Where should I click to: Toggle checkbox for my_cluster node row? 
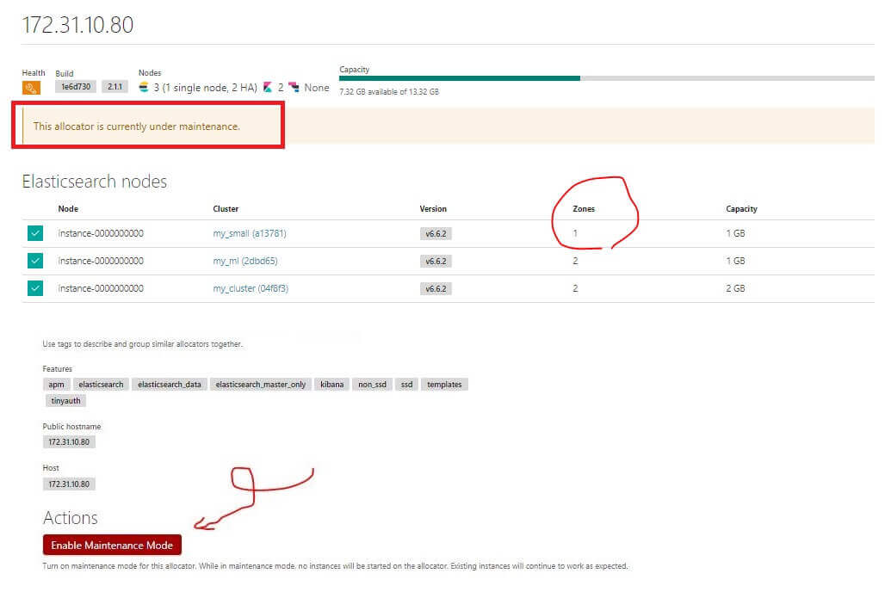[34, 288]
